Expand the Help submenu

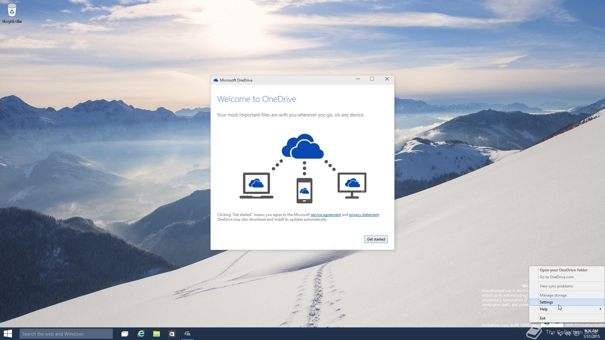click(x=567, y=309)
